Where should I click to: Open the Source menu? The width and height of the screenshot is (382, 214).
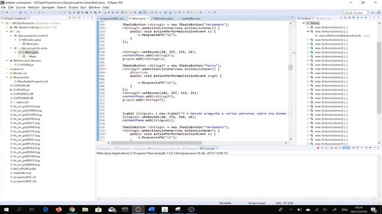click(x=21, y=7)
